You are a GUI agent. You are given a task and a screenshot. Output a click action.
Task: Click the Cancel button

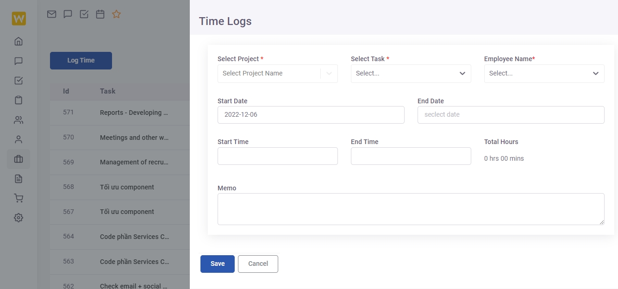click(258, 264)
